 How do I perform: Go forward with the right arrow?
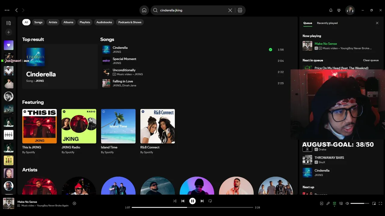[x=23, y=10]
